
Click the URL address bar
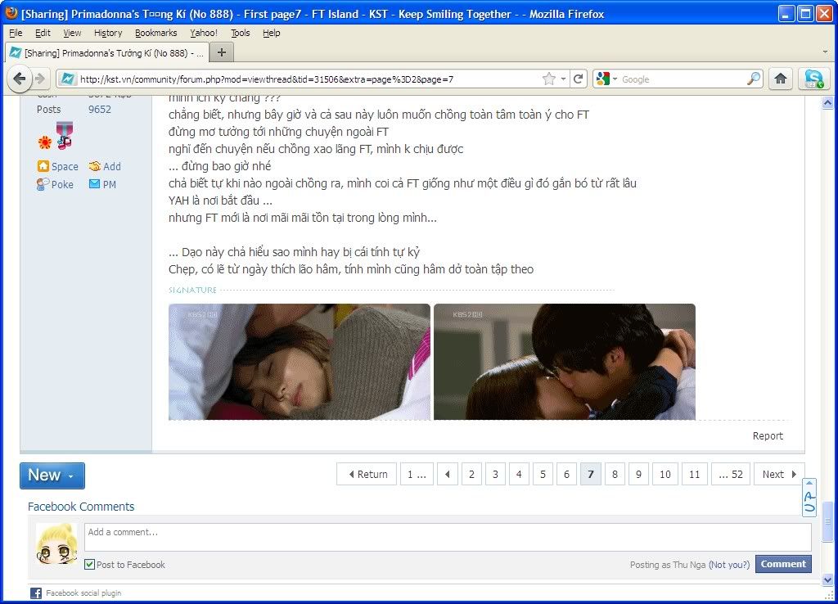(309, 79)
